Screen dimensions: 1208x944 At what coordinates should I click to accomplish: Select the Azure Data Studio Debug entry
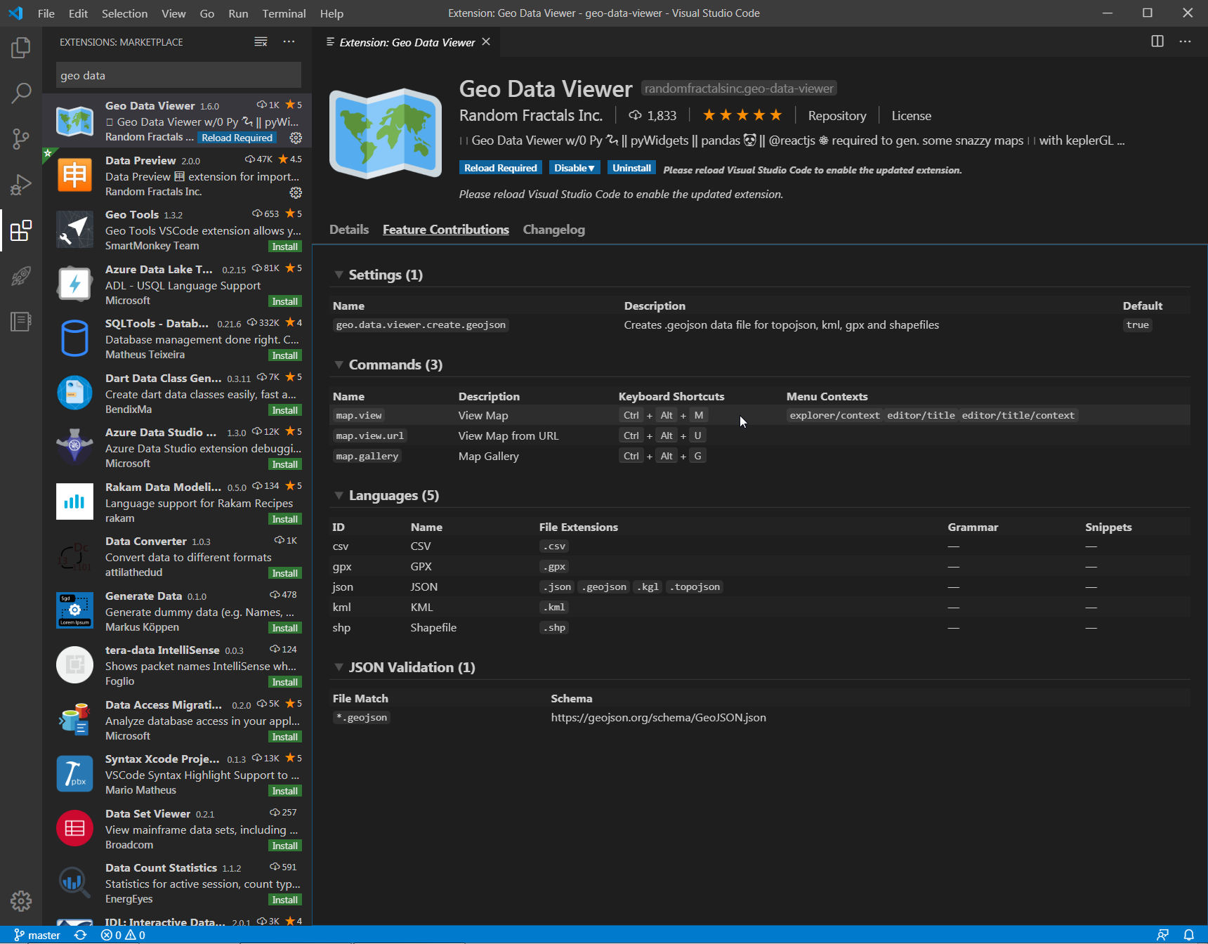coord(177,447)
